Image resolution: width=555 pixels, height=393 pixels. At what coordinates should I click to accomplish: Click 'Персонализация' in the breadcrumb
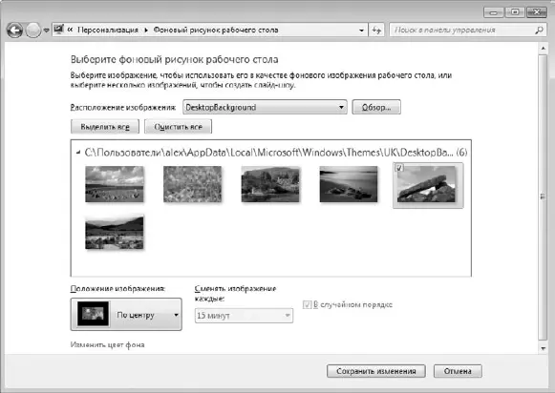[108, 30]
